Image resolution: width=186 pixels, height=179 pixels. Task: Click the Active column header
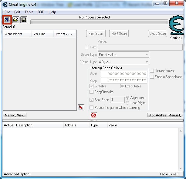pyautogui.click(x=8, y=125)
